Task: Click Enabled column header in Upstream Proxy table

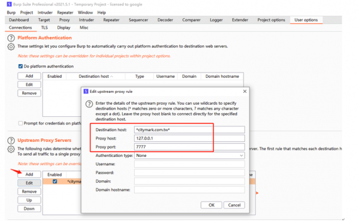Action: tap(54, 175)
